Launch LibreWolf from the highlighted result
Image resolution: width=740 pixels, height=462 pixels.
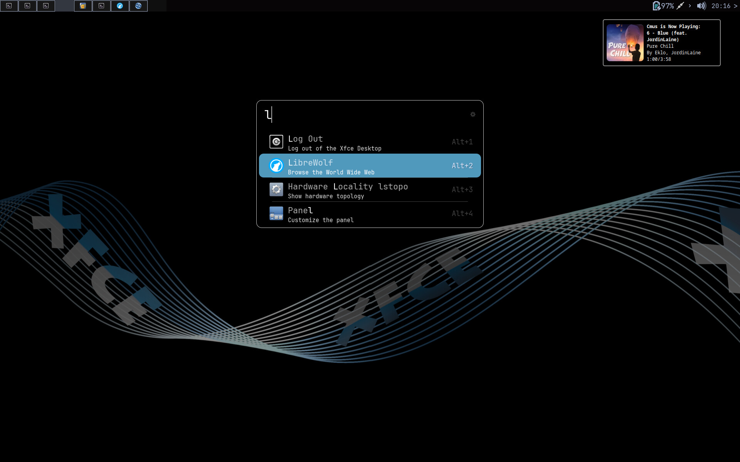(x=370, y=166)
